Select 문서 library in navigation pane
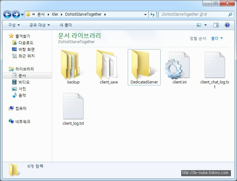The width and height of the screenshot is (237, 181). pos(27,76)
